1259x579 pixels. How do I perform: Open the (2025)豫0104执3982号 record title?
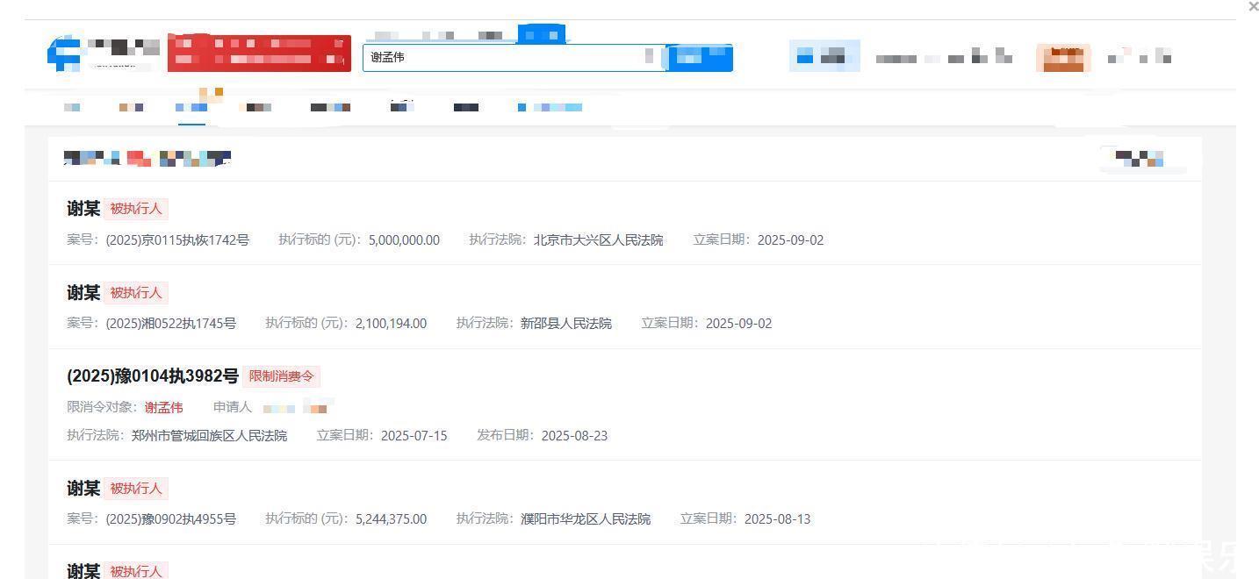tap(153, 376)
